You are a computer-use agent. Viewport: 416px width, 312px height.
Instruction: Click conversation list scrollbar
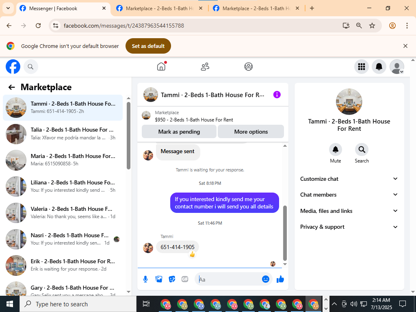(128, 135)
